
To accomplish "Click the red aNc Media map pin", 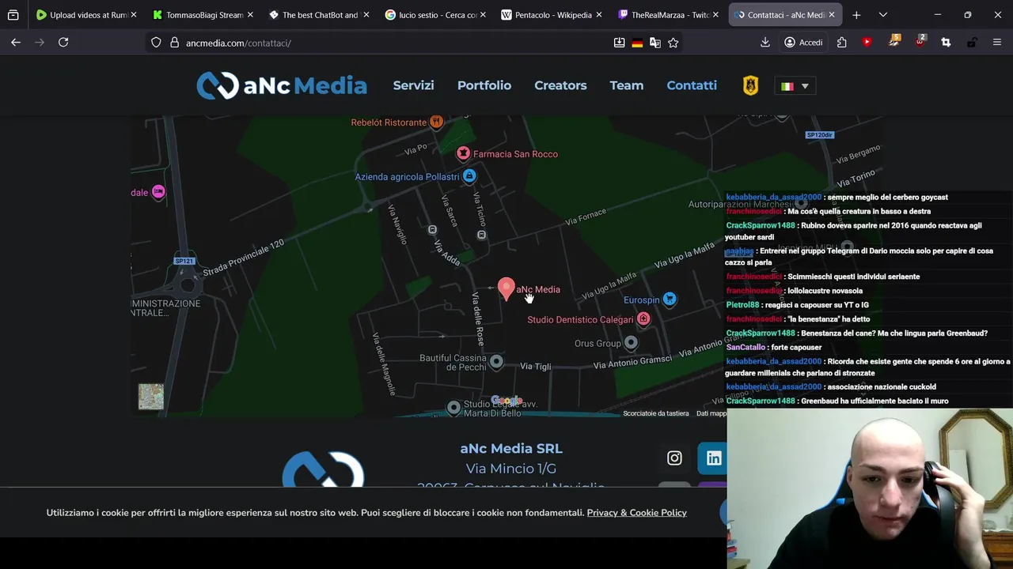I will click(x=506, y=289).
